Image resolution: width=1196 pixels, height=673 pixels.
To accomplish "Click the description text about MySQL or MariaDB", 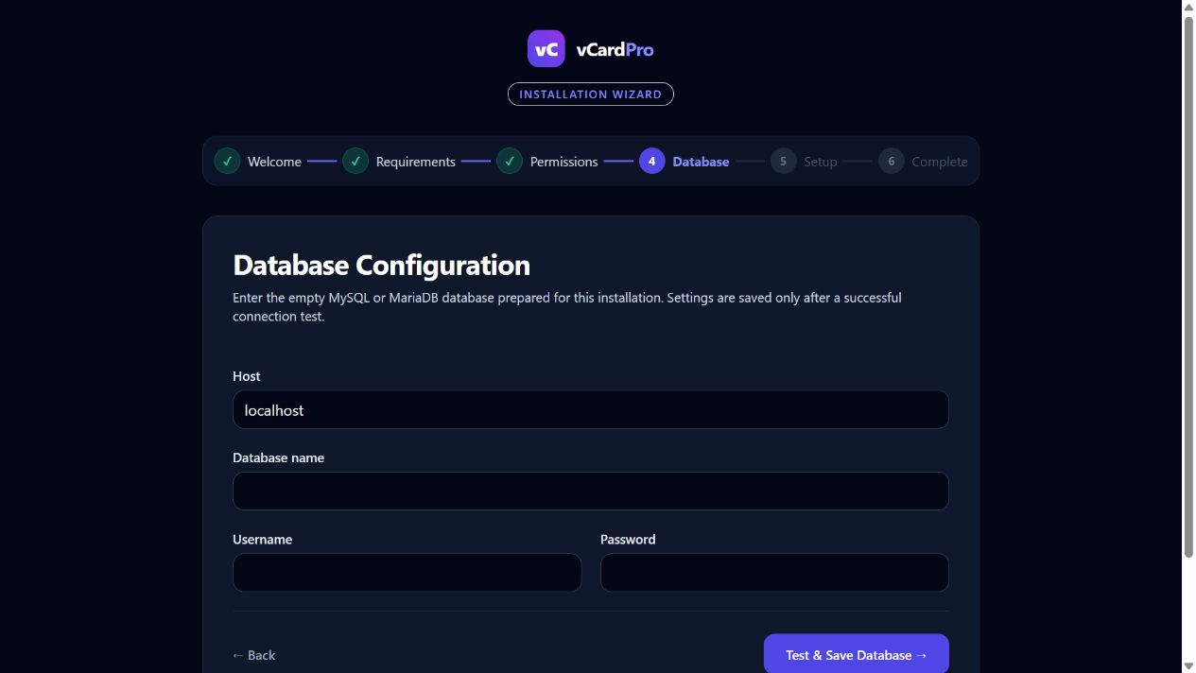I will [x=567, y=307].
